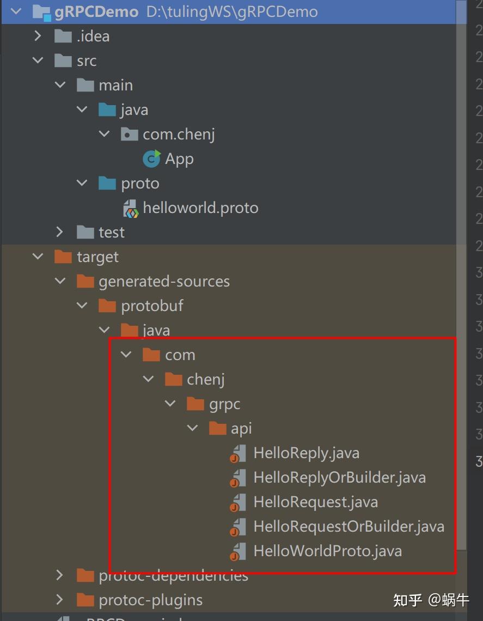Image resolution: width=483 pixels, height=621 pixels.
Task: Collapse the src folder
Action: (37, 60)
